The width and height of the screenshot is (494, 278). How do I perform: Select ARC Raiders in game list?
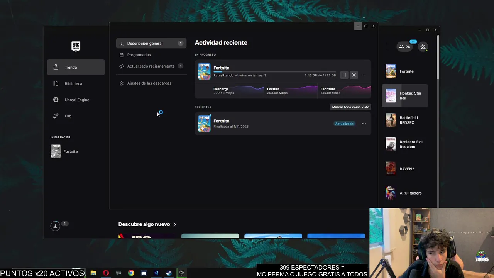405,193
